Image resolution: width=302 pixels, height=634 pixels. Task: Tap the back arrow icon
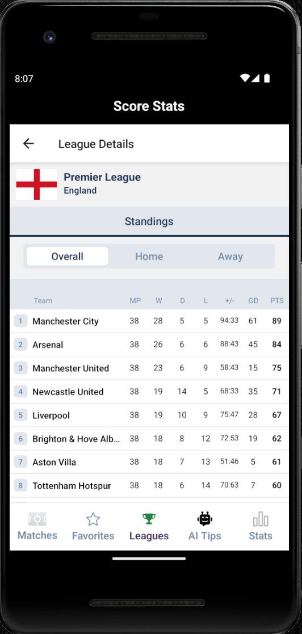click(28, 144)
